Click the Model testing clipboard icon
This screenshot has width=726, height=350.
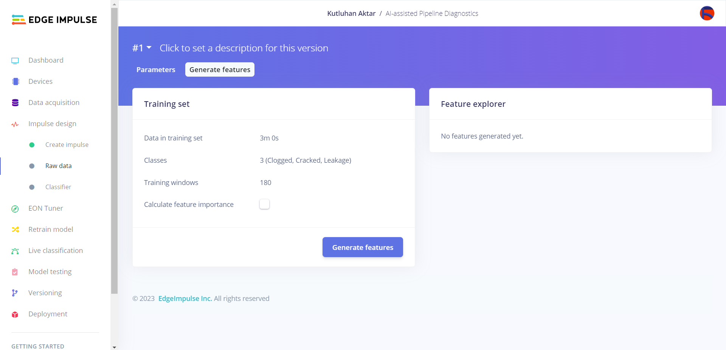[15, 272]
